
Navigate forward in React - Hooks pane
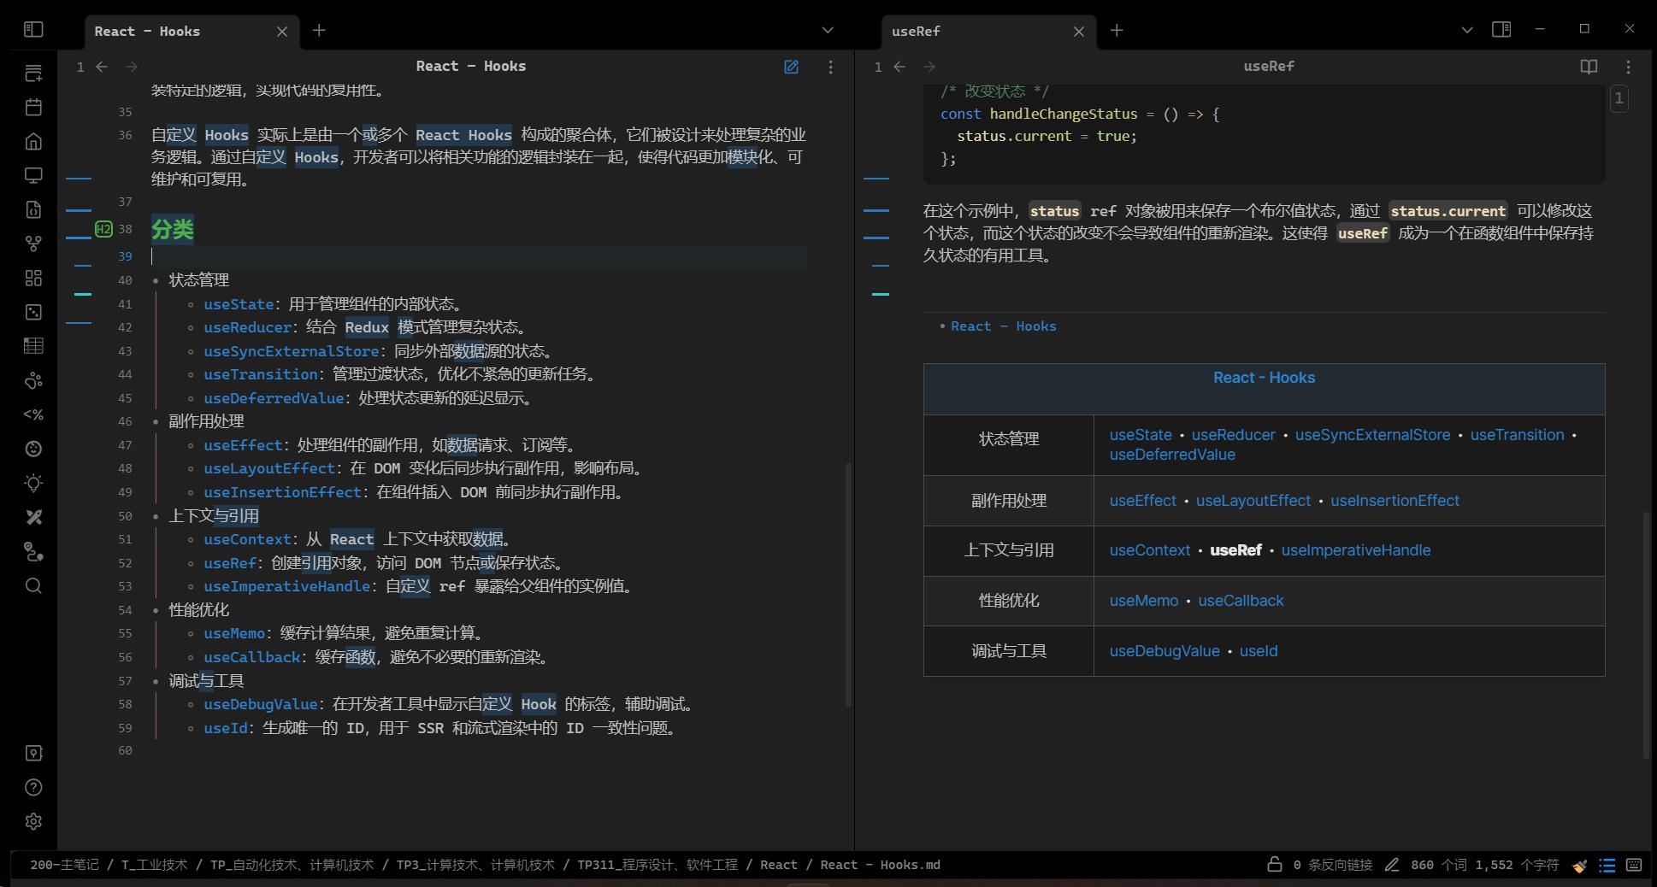[x=132, y=67]
